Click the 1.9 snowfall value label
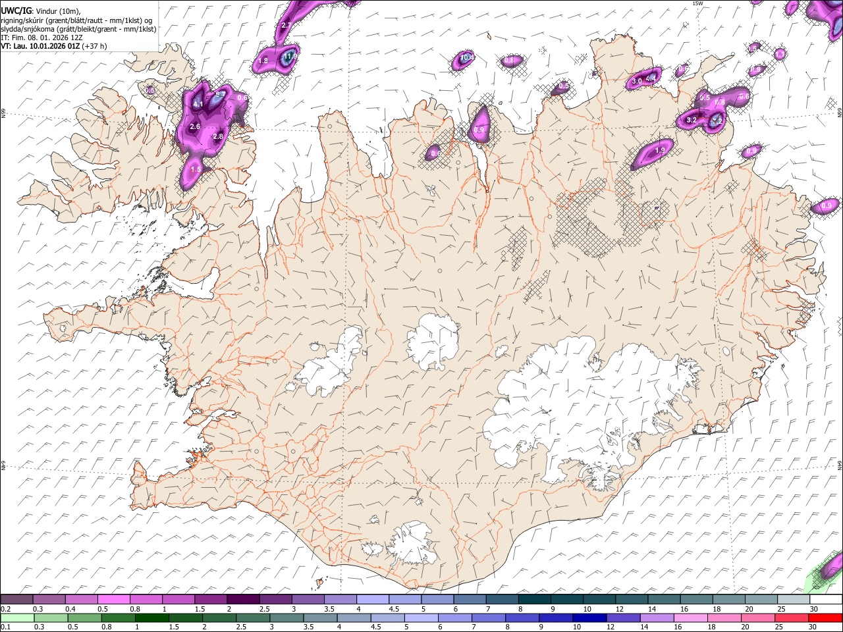Image resolution: width=843 pixels, height=632 pixels. (x=661, y=150)
